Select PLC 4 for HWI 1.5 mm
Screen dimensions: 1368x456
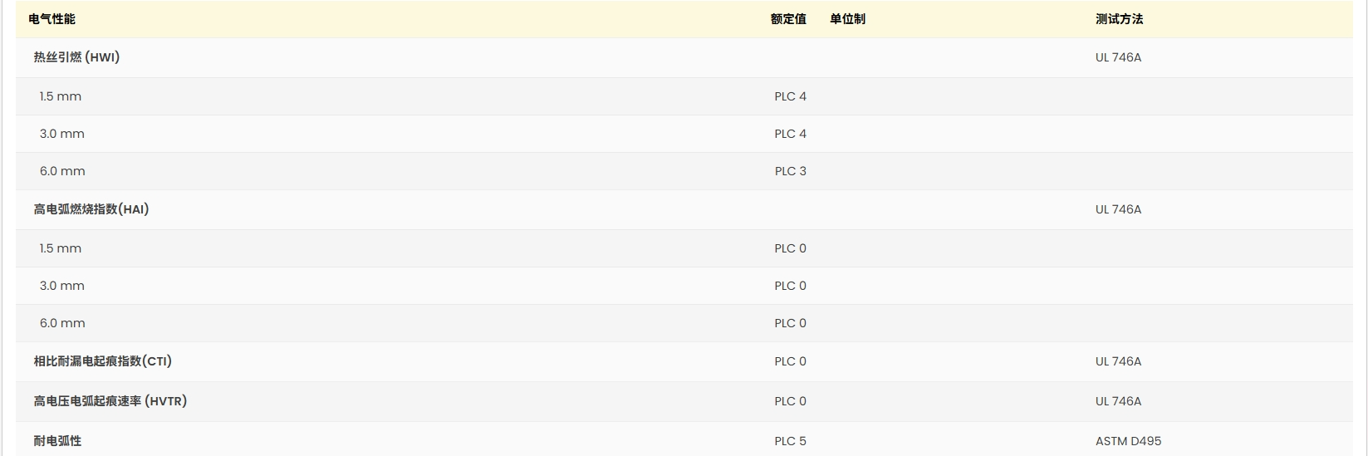tap(790, 96)
